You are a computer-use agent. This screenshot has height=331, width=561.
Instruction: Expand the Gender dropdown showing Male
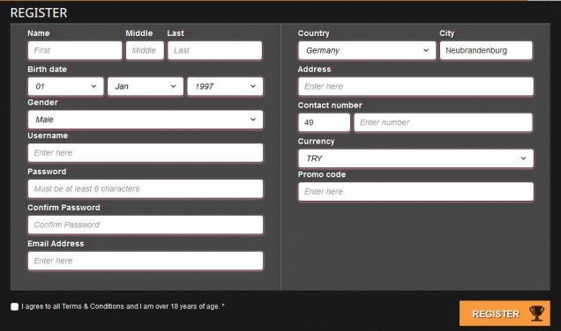coord(146,120)
